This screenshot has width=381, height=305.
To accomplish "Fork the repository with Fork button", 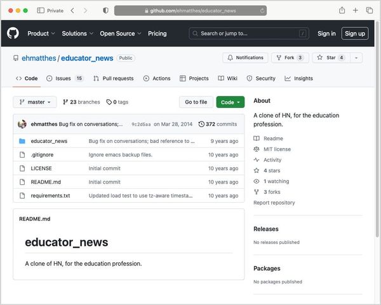I will point(290,58).
